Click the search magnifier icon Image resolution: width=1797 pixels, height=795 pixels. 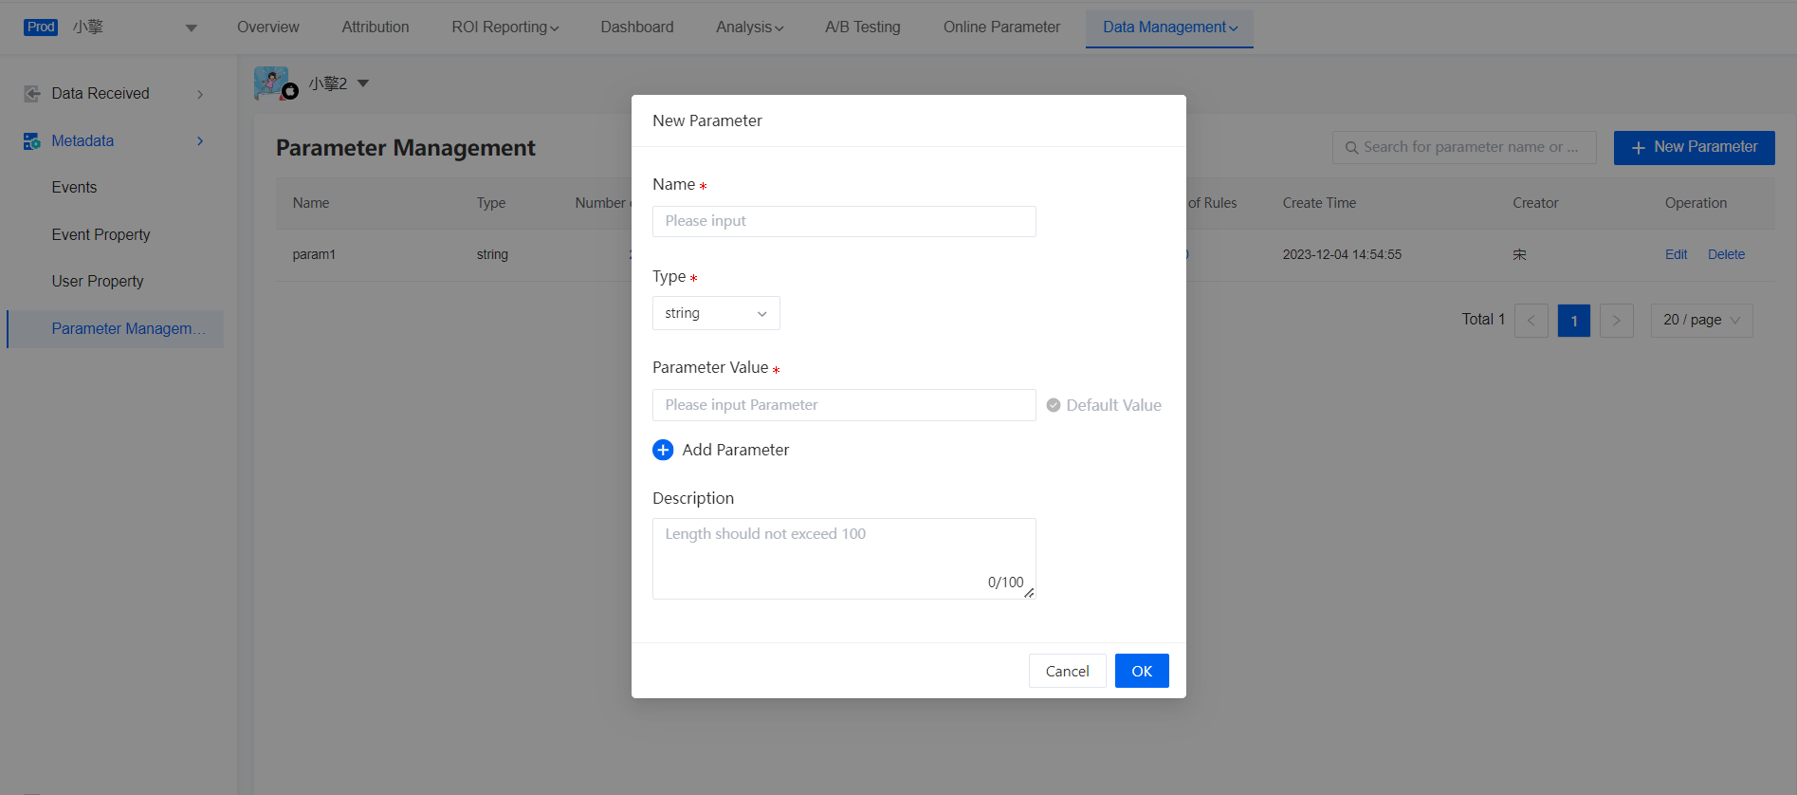(x=1351, y=148)
